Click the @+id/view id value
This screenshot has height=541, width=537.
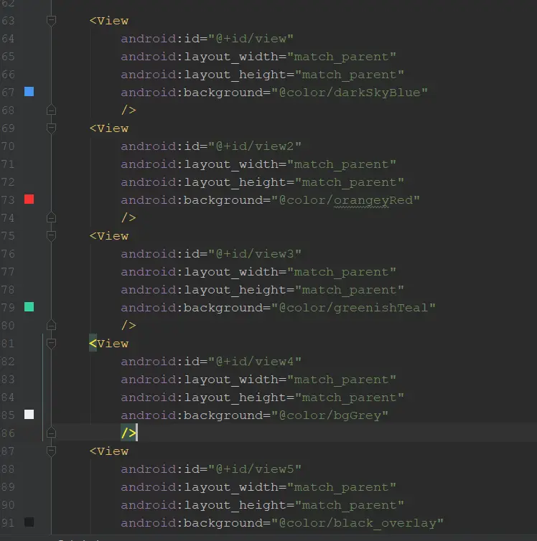click(x=251, y=39)
